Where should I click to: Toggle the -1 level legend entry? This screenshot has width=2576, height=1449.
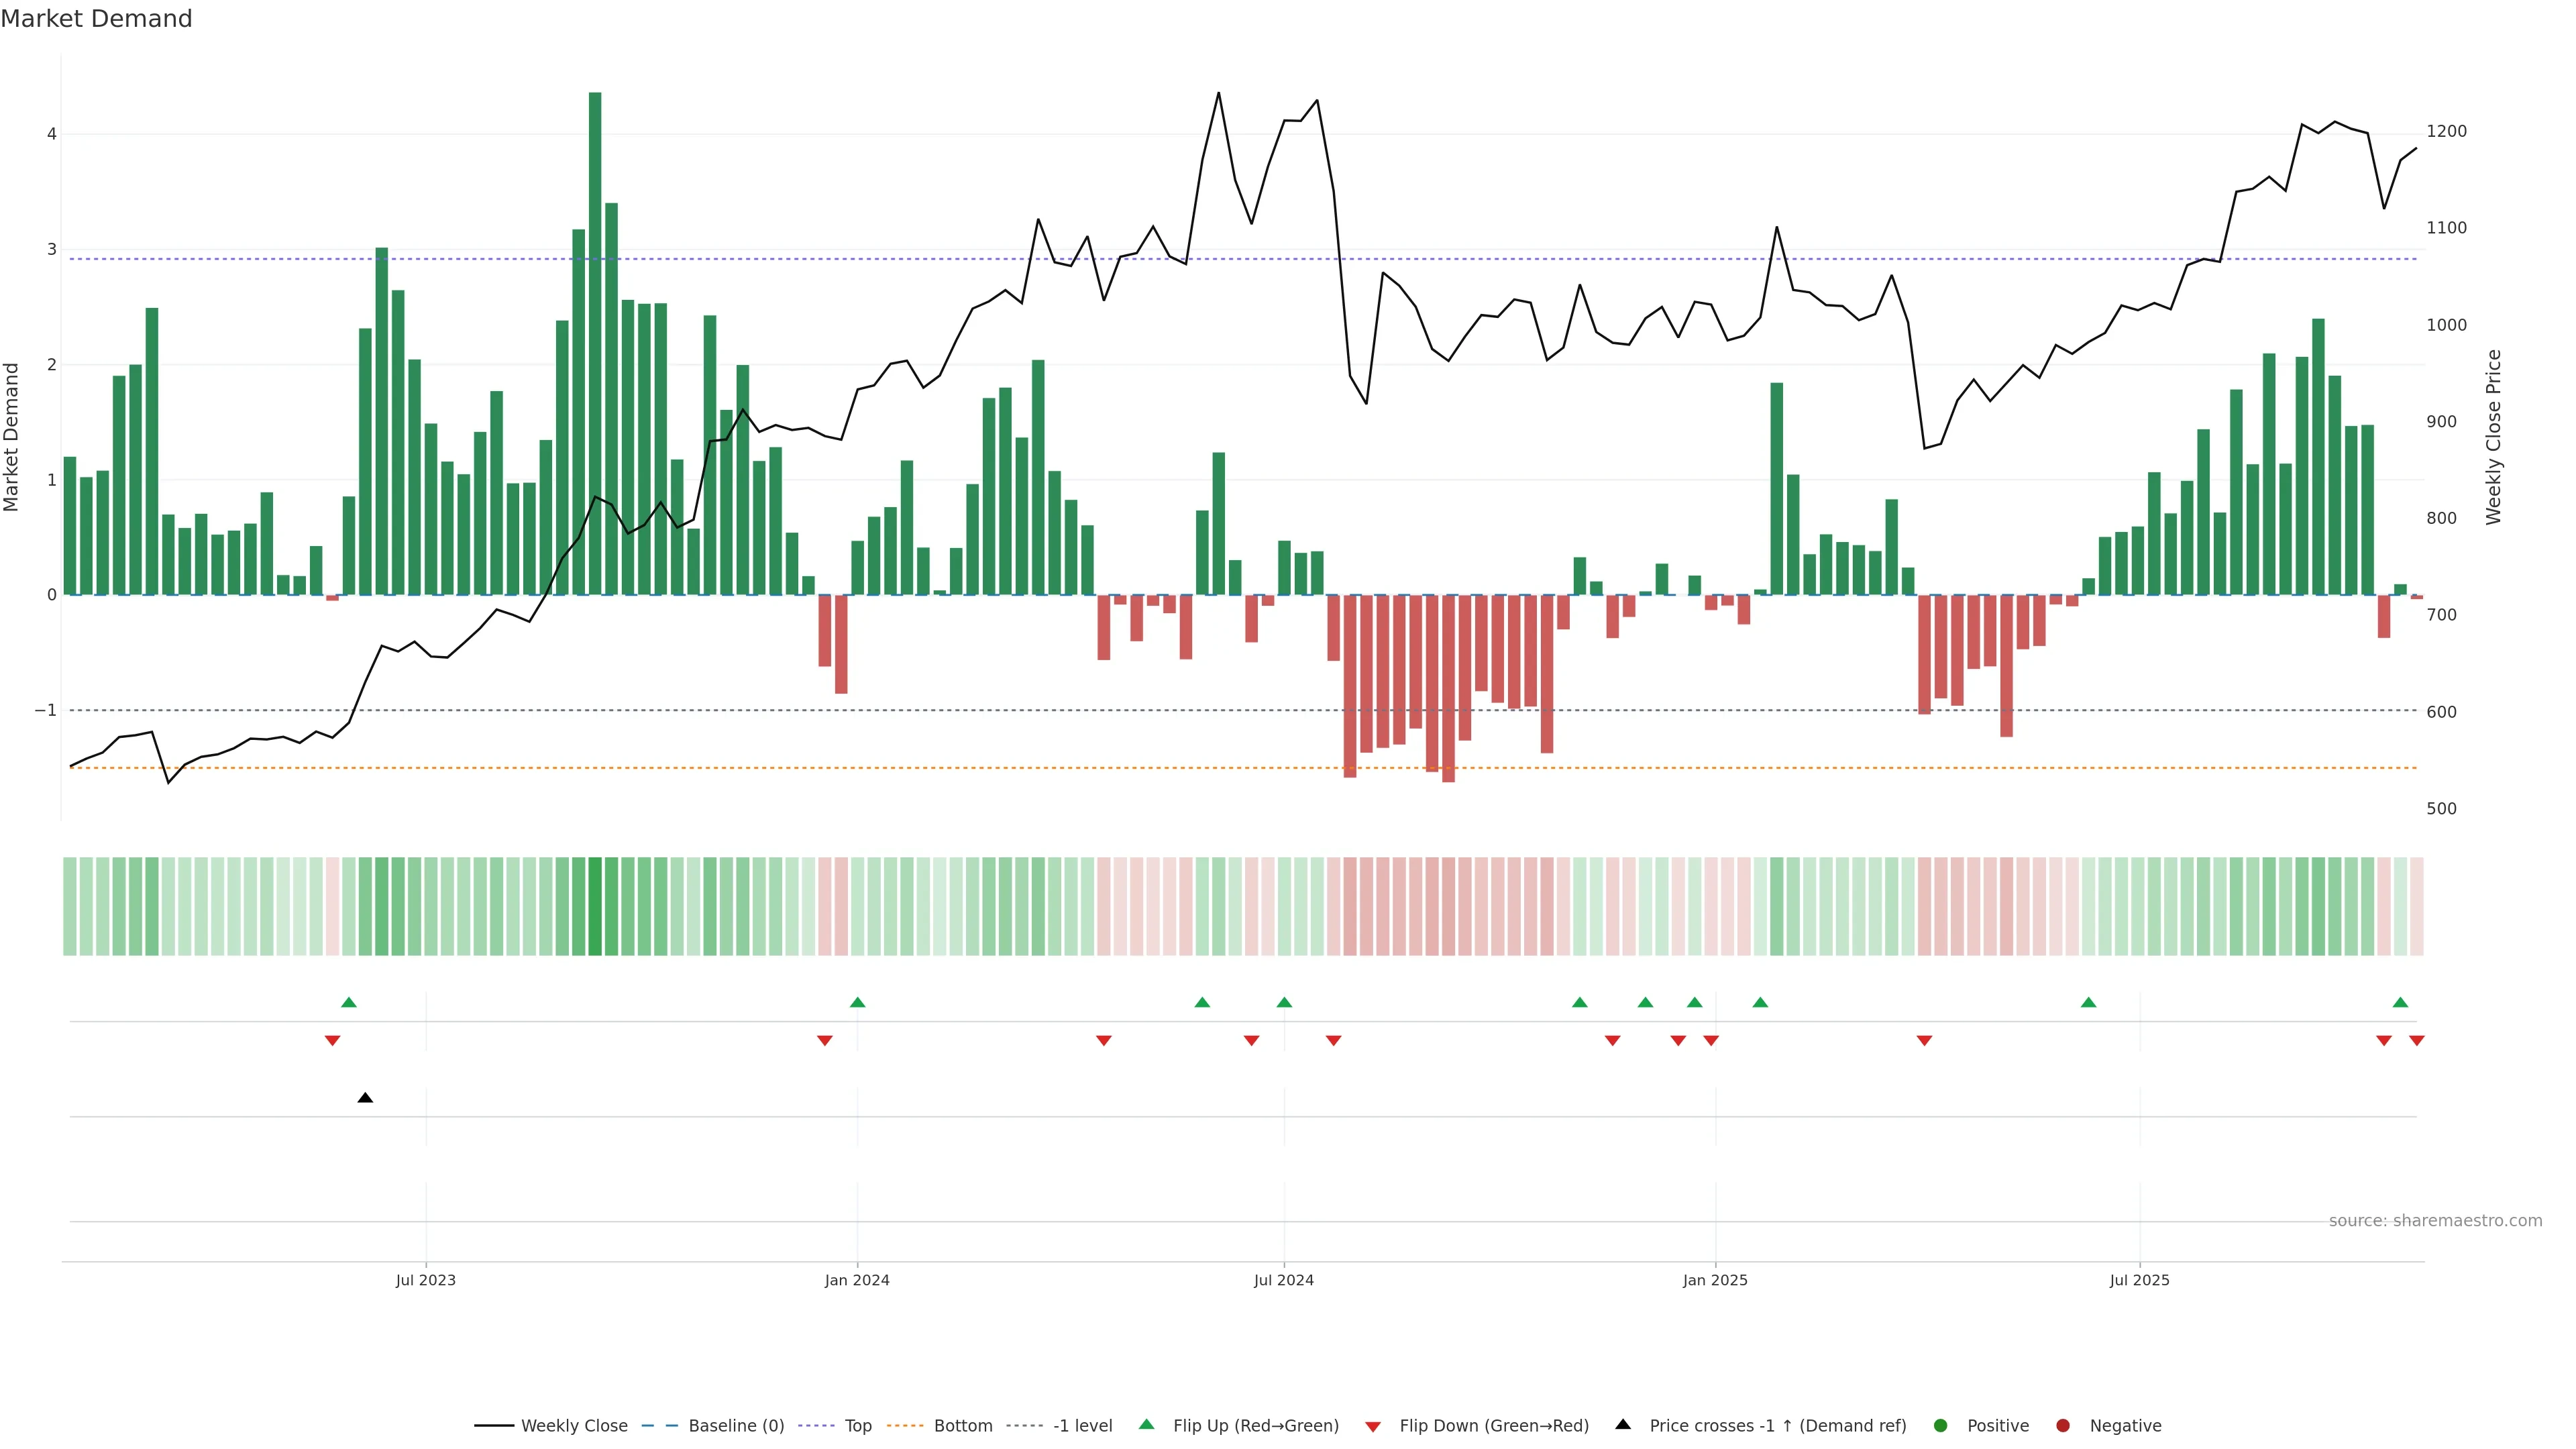click(1082, 1425)
